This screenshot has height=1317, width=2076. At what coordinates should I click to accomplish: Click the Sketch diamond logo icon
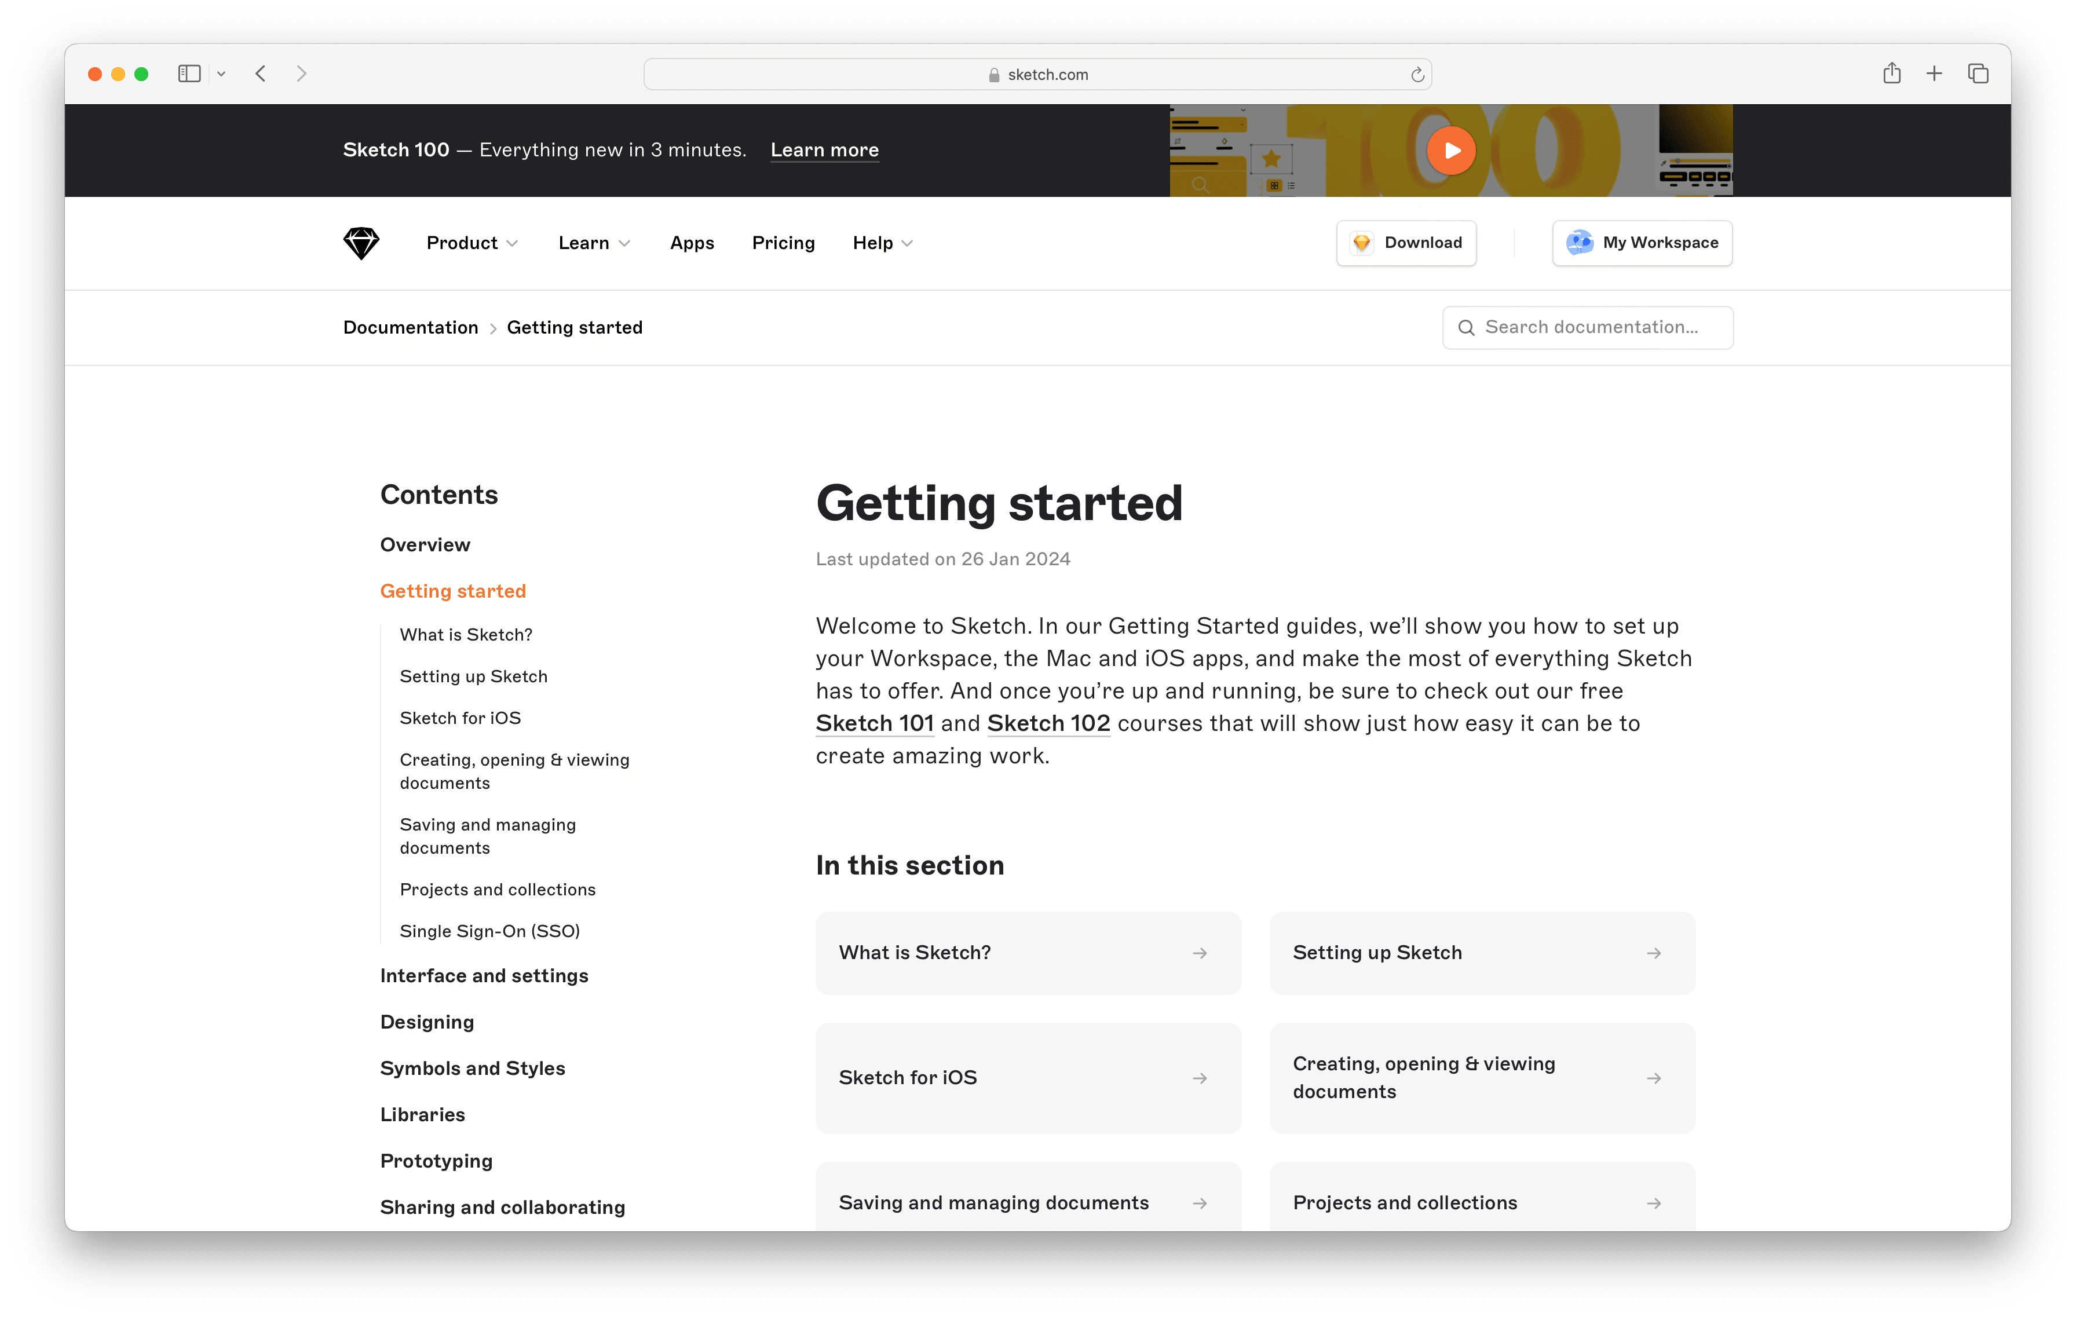[x=361, y=242]
